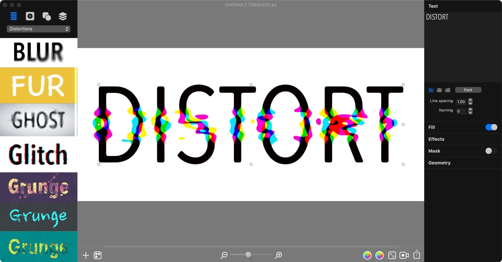
Task: Apply the FUR style preset
Action: pos(38,85)
